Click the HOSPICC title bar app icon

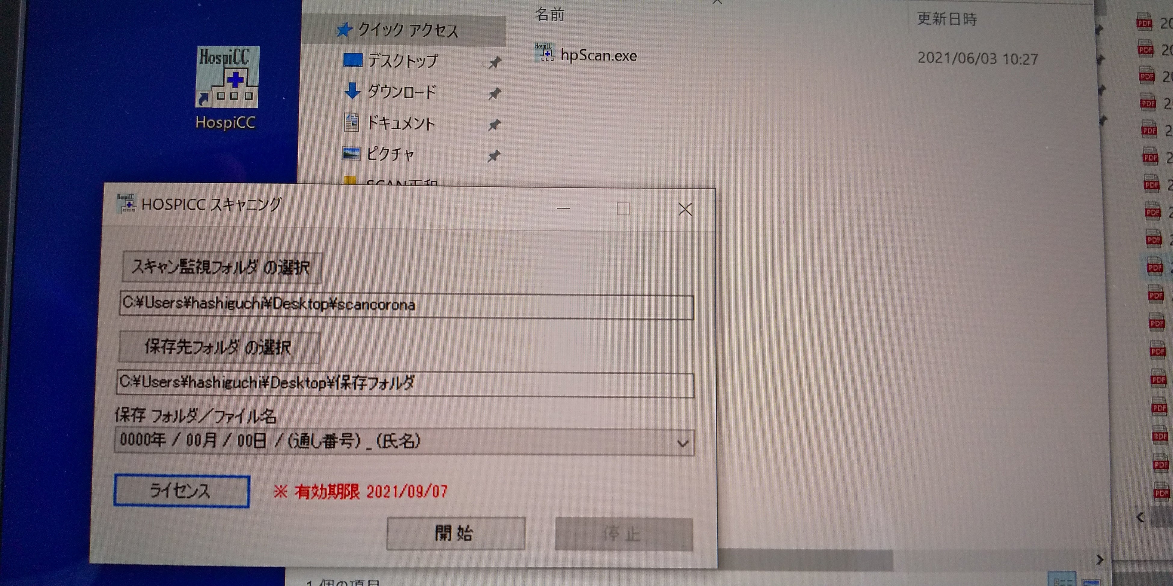pos(126,203)
